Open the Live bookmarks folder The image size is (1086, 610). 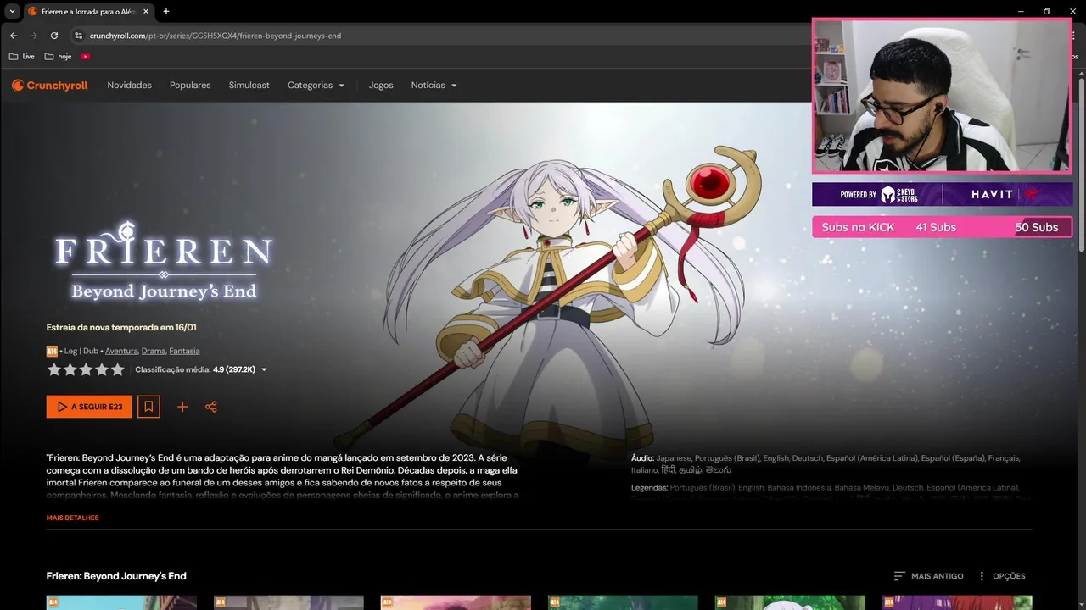(22, 57)
